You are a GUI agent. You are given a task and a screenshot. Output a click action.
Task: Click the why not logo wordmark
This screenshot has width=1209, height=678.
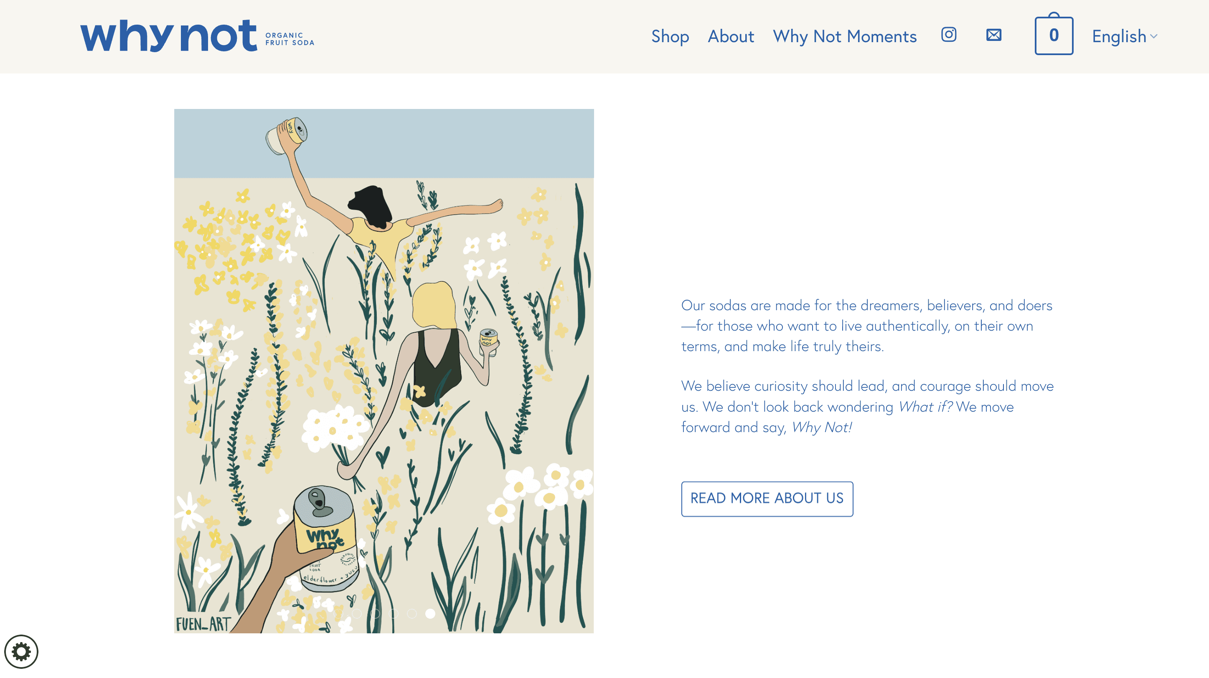coord(168,35)
